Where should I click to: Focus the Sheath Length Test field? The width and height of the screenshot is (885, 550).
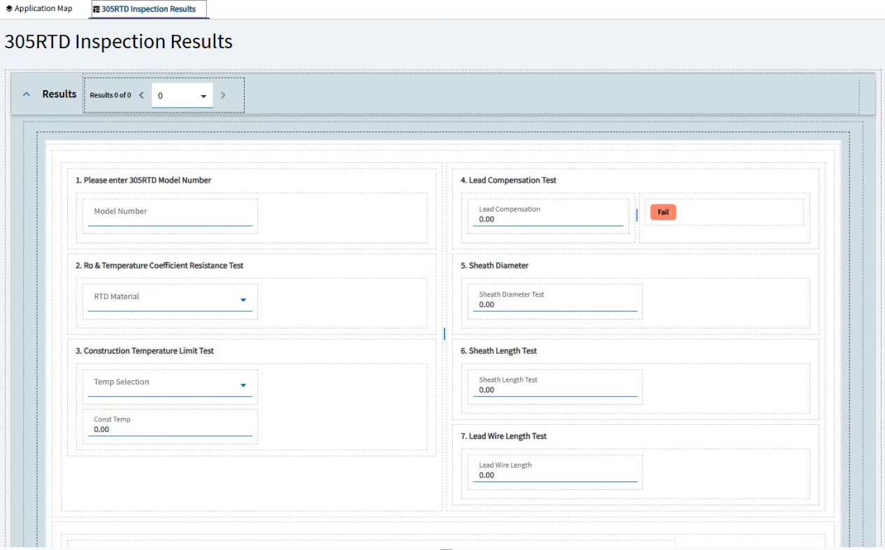tap(555, 389)
